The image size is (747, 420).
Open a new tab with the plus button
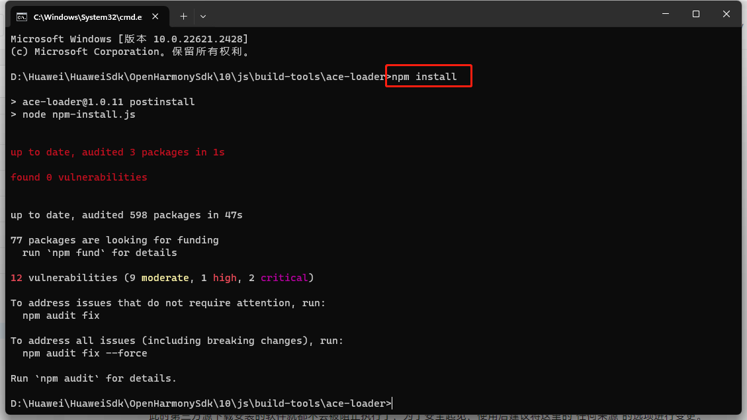[183, 16]
